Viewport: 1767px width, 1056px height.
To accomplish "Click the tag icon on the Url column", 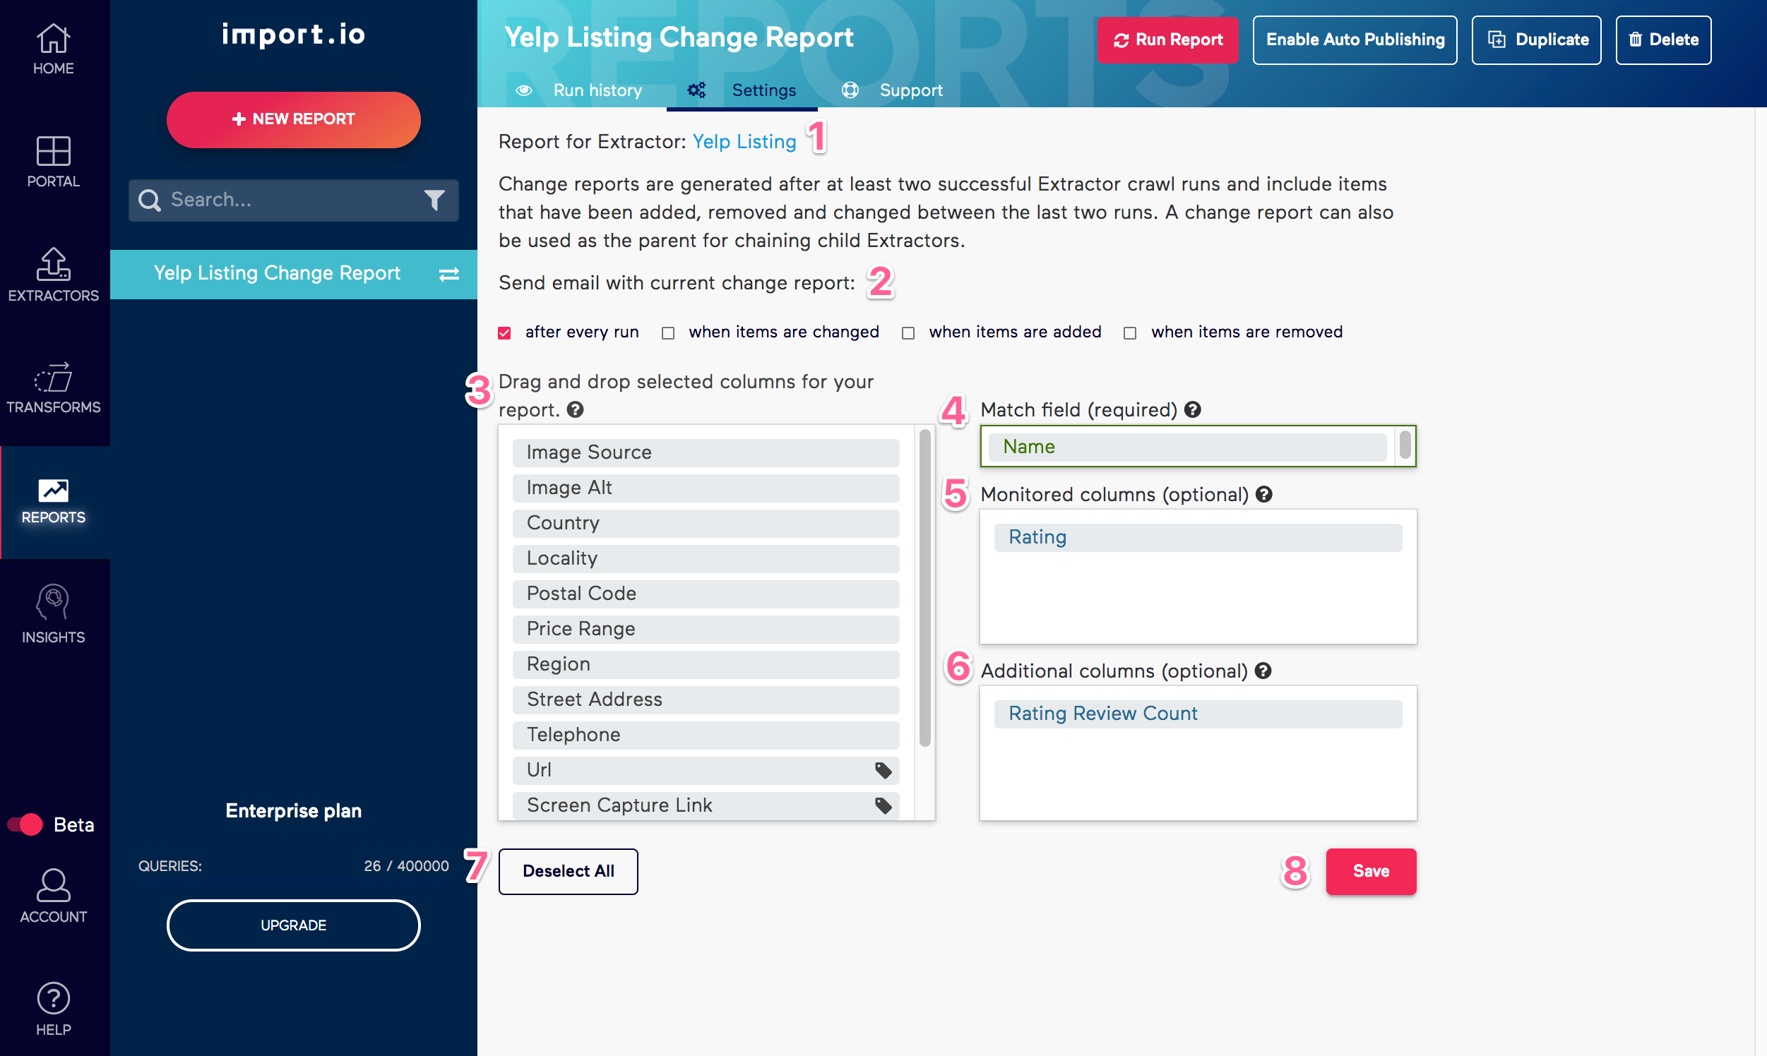I will 883,770.
